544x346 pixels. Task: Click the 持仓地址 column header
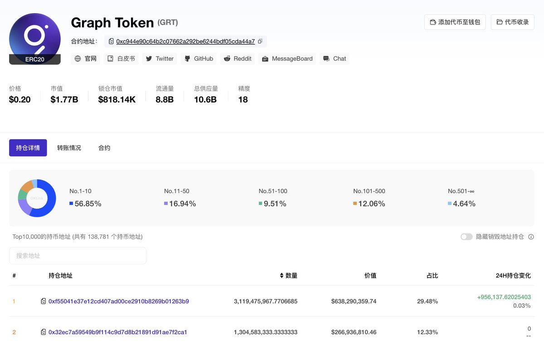pos(60,276)
